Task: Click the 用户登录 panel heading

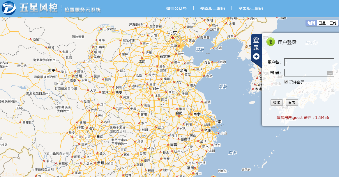Action: 287,42
